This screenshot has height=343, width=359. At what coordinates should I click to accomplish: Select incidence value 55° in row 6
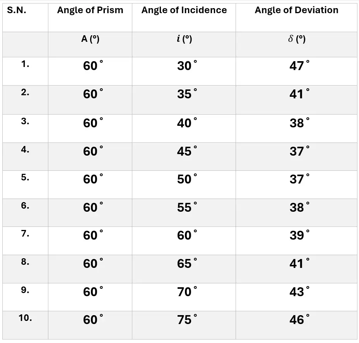(x=187, y=207)
